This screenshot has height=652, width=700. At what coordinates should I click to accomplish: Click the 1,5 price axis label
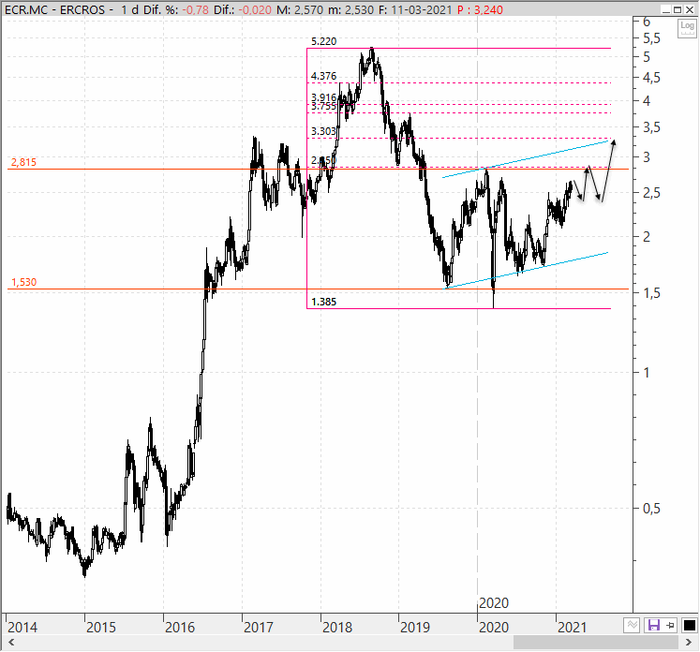651,293
